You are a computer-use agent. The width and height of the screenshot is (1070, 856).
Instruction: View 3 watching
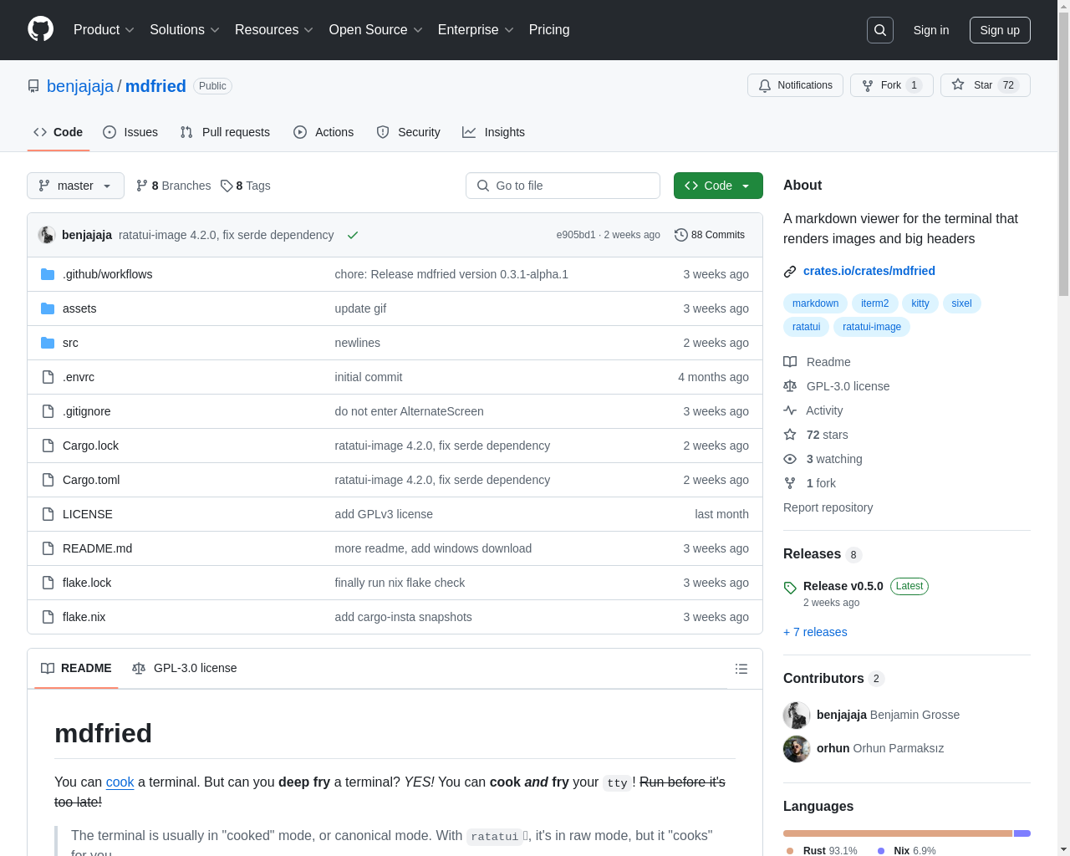click(823, 459)
